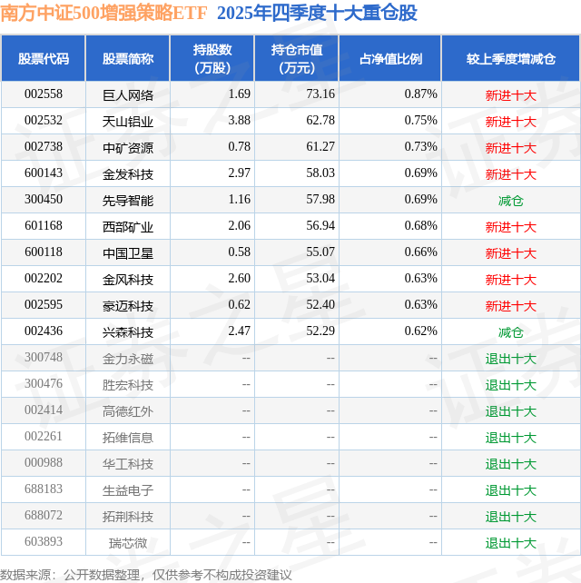
Task: Select stock name 巨人网络
Action: point(128,95)
